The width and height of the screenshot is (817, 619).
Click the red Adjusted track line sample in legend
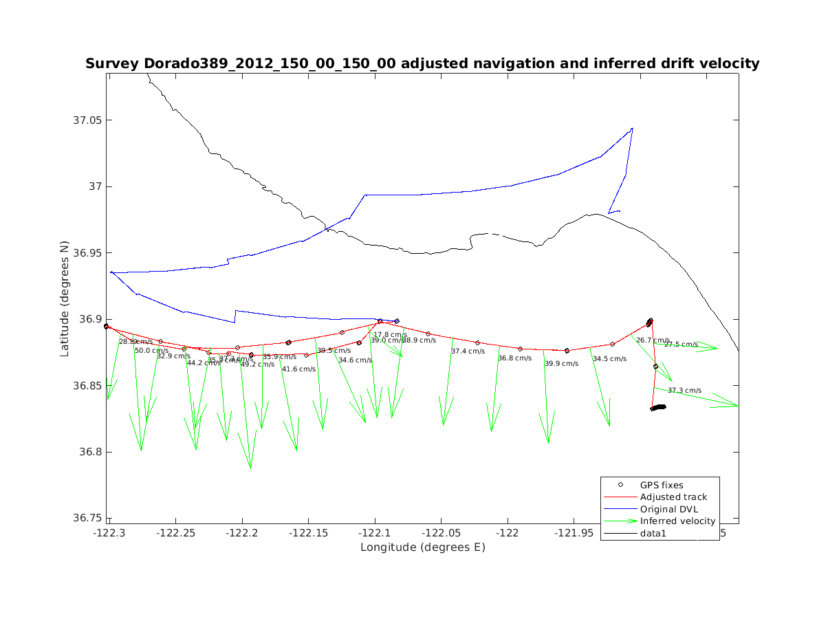click(620, 497)
